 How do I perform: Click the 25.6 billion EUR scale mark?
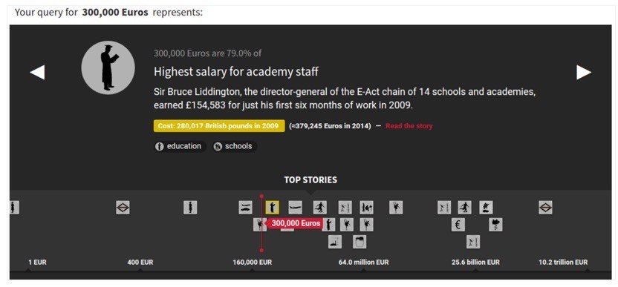click(x=475, y=263)
